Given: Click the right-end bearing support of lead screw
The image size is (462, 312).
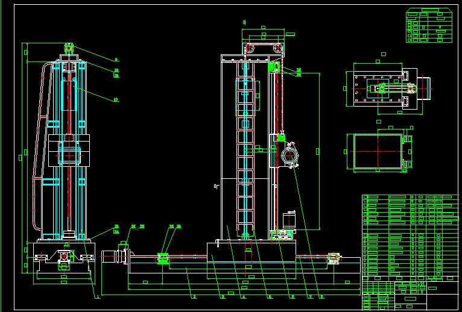Looking at the screenshot, I should click(x=333, y=258).
